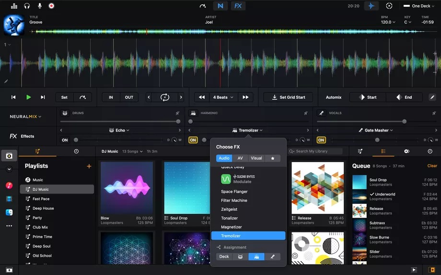Skip to previous track

[x=13, y=97]
